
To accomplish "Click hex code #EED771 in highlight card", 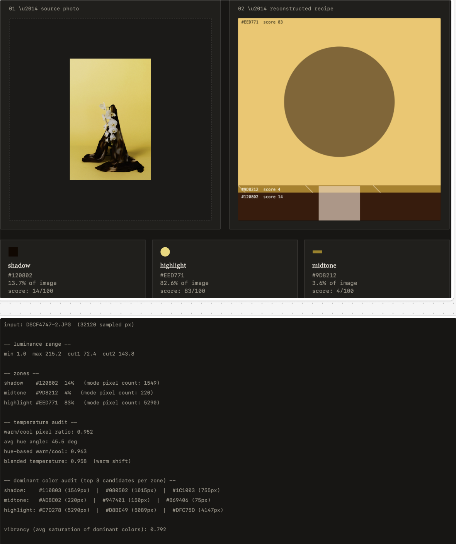I will (x=172, y=275).
